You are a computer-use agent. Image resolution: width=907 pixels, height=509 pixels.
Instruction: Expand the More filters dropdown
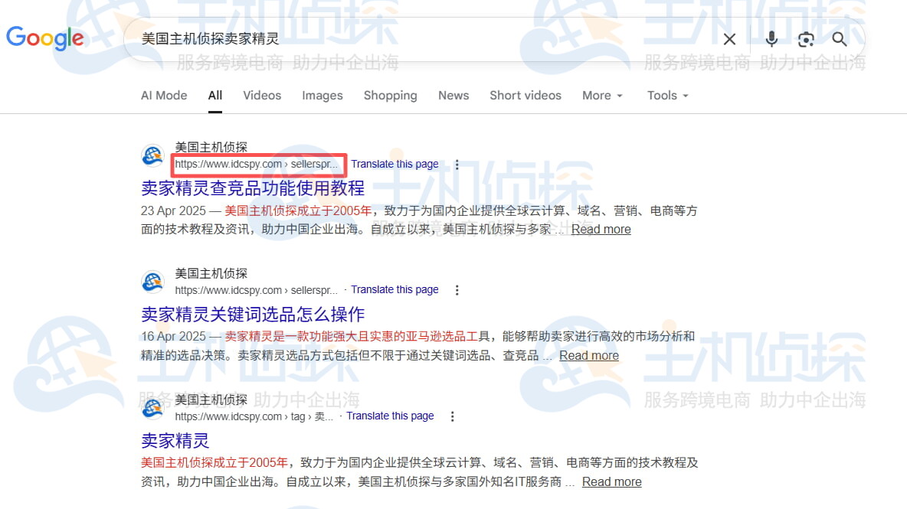click(x=602, y=96)
